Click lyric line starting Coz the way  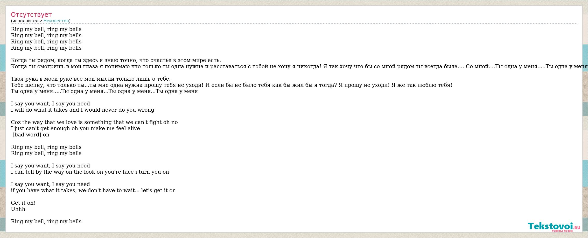(x=94, y=122)
